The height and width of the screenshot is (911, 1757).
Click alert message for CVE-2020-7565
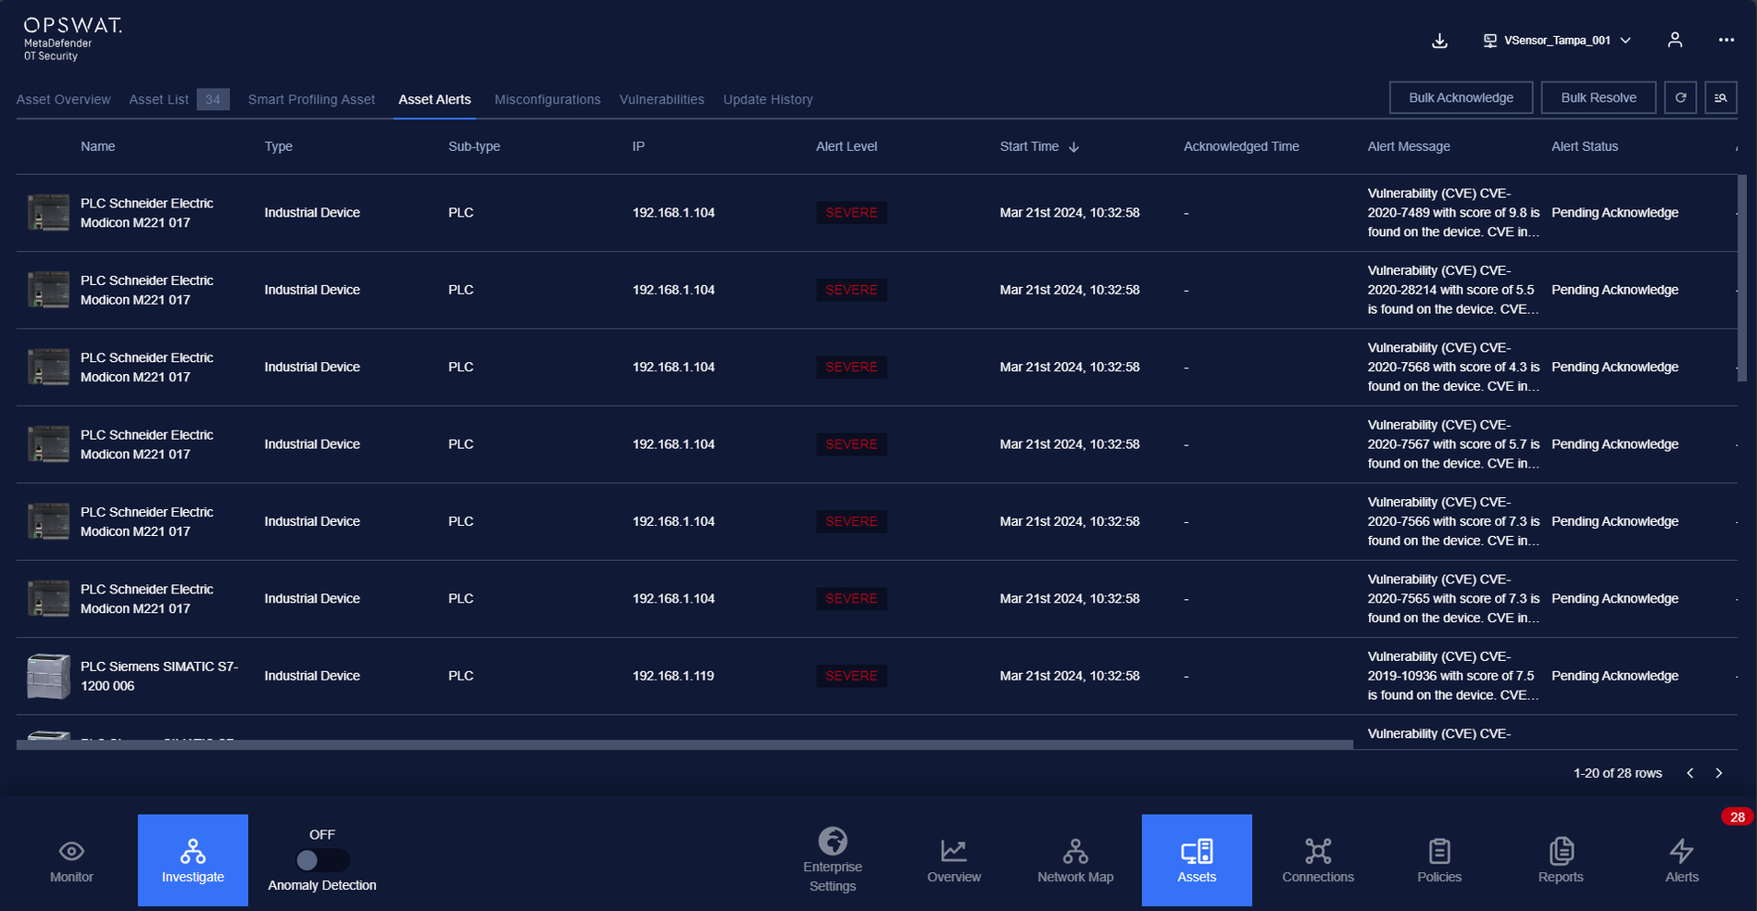[1453, 598]
